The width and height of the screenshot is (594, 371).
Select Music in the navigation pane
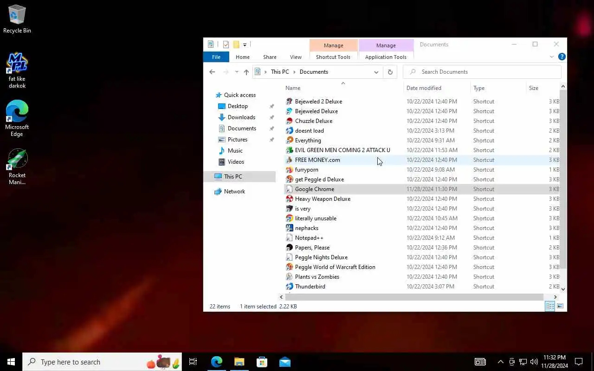235,151
